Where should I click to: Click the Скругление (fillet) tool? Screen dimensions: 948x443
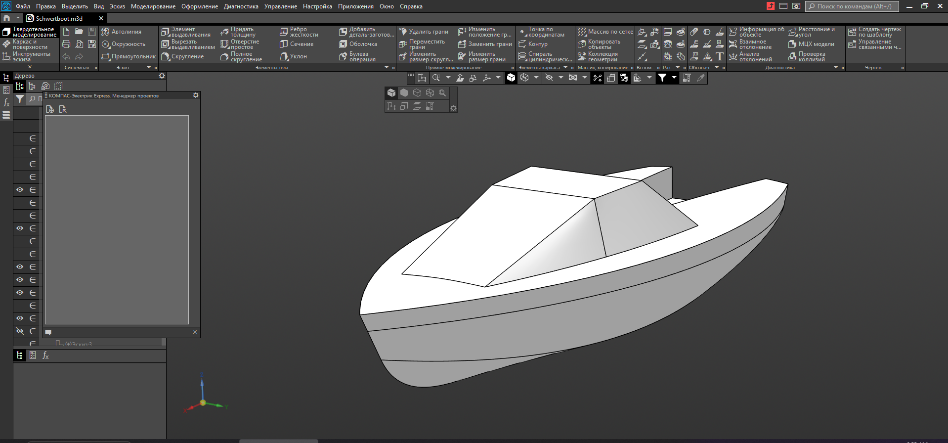[x=182, y=56]
